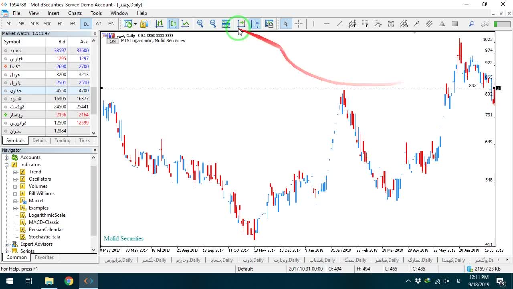Screen dimensions: 513x289
Task: Select the trendline drawing tool
Action: pos(339,24)
